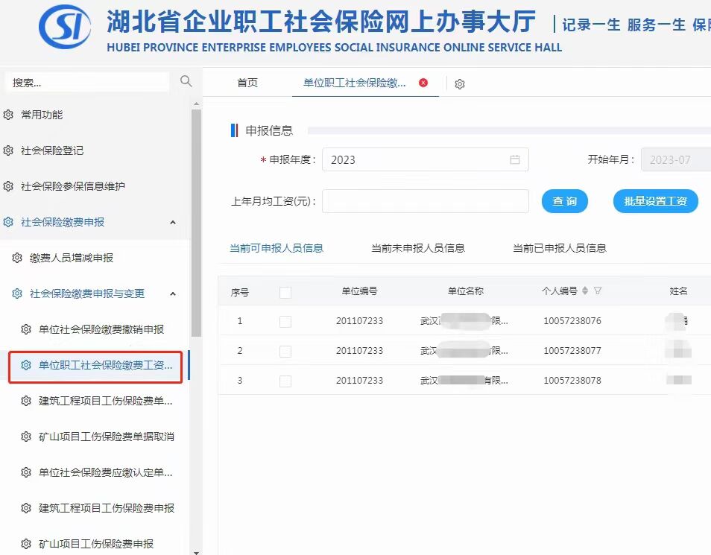The width and height of the screenshot is (711, 555).
Task: Check the checkbox for row 3
Action: [285, 380]
